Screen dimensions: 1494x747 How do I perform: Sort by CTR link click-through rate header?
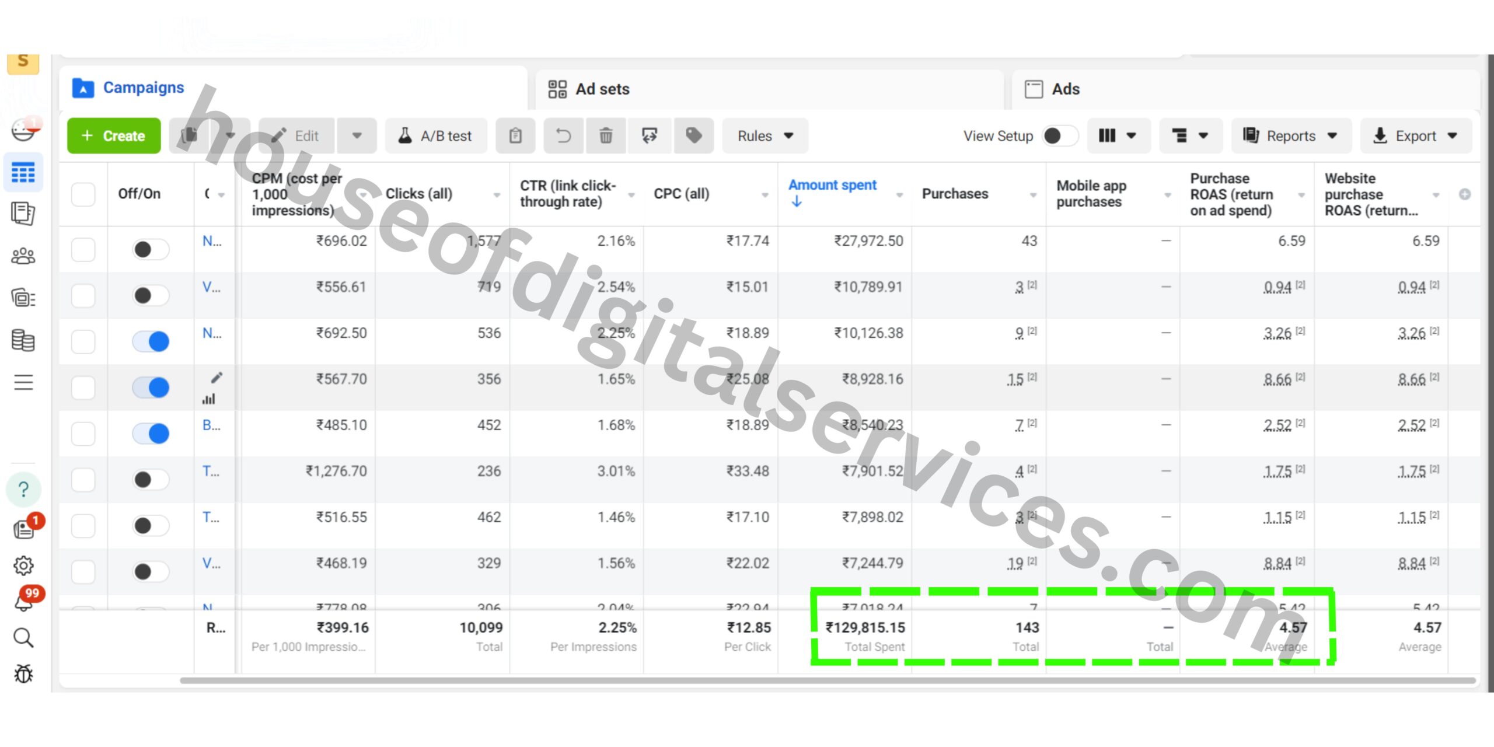568,194
